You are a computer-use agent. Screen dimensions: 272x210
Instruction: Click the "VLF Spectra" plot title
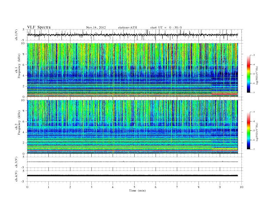[39, 27]
